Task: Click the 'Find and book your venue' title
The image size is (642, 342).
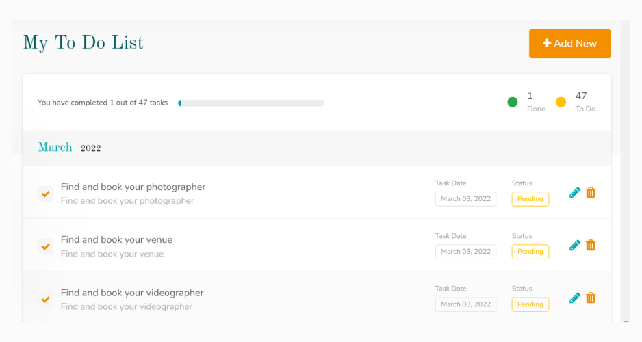Action: pyautogui.click(x=116, y=239)
